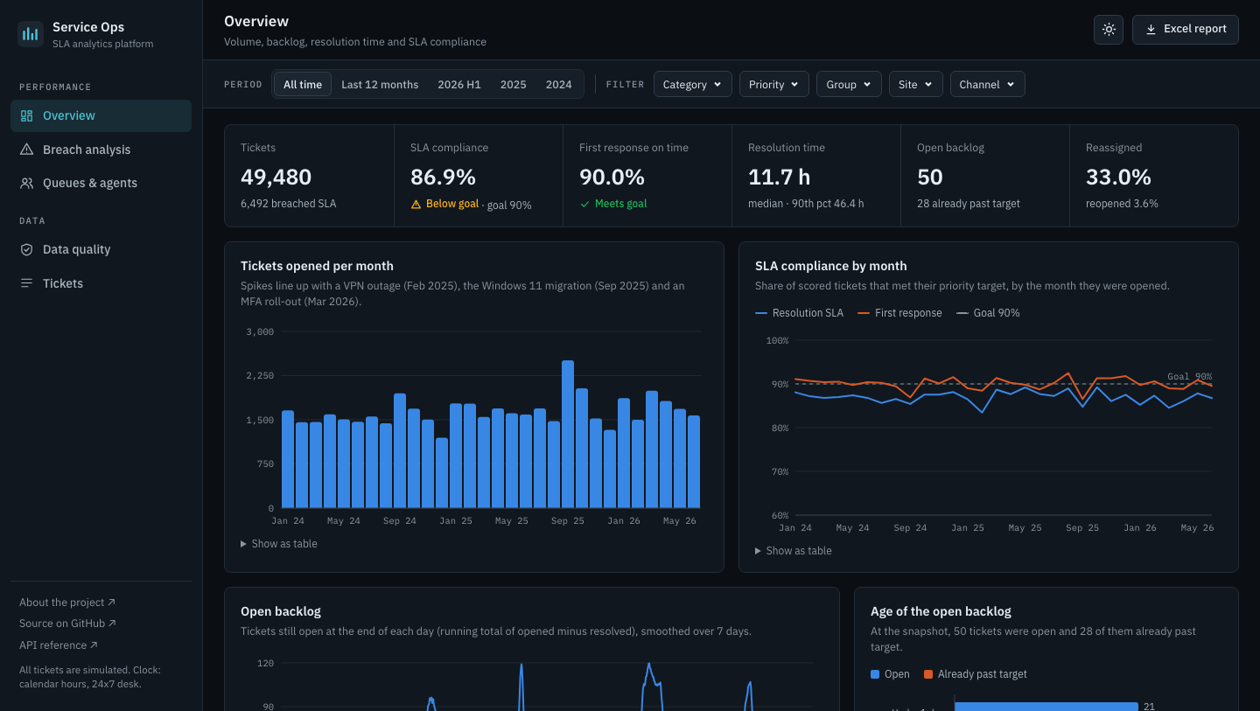Screen dimensions: 1260x711
Task: Select the Last 12 months period
Action: pyautogui.click(x=380, y=85)
